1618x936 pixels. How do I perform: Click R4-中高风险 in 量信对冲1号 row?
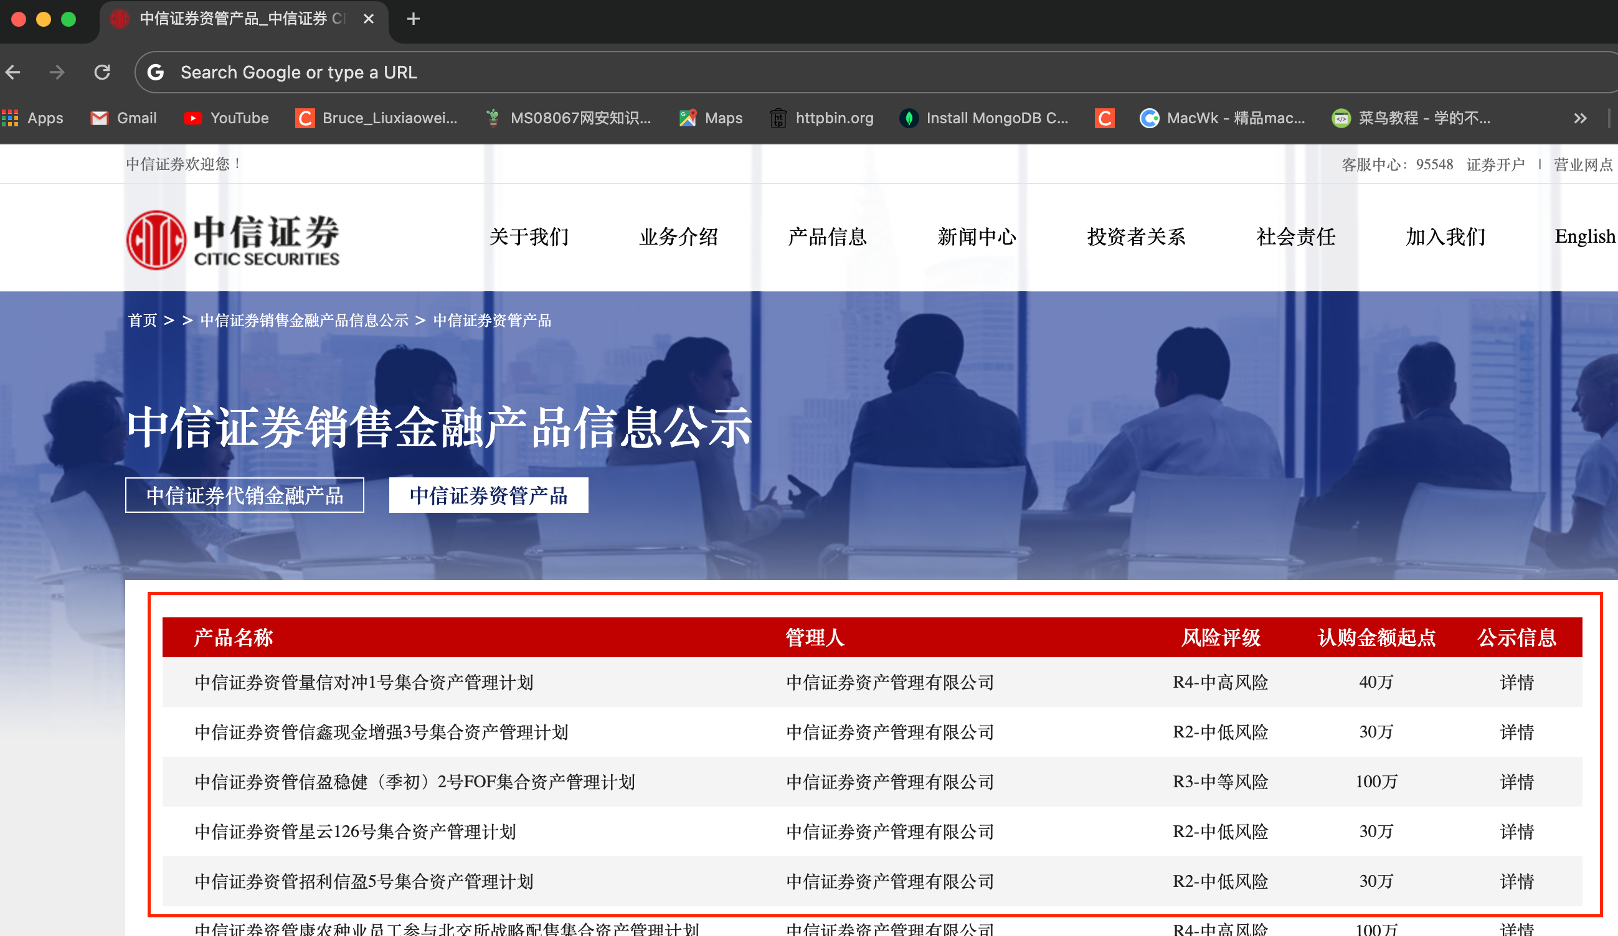click(1221, 682)
